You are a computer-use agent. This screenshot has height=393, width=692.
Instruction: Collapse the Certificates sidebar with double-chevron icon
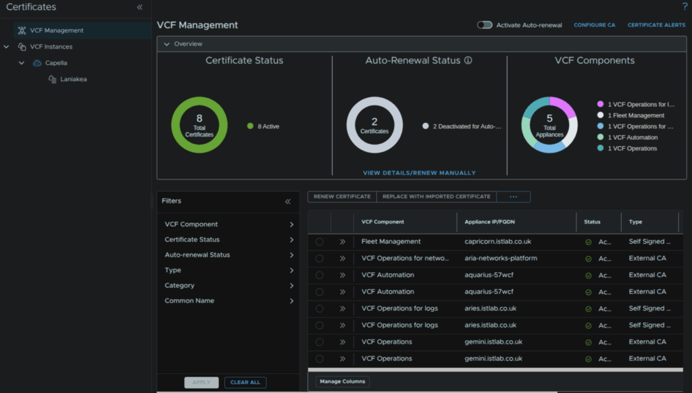coord(140,7)
